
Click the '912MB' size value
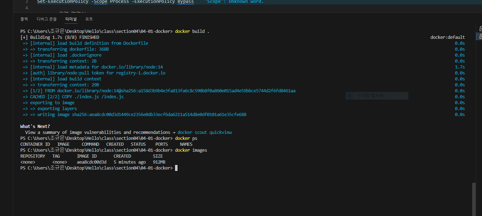click(159, 162)
